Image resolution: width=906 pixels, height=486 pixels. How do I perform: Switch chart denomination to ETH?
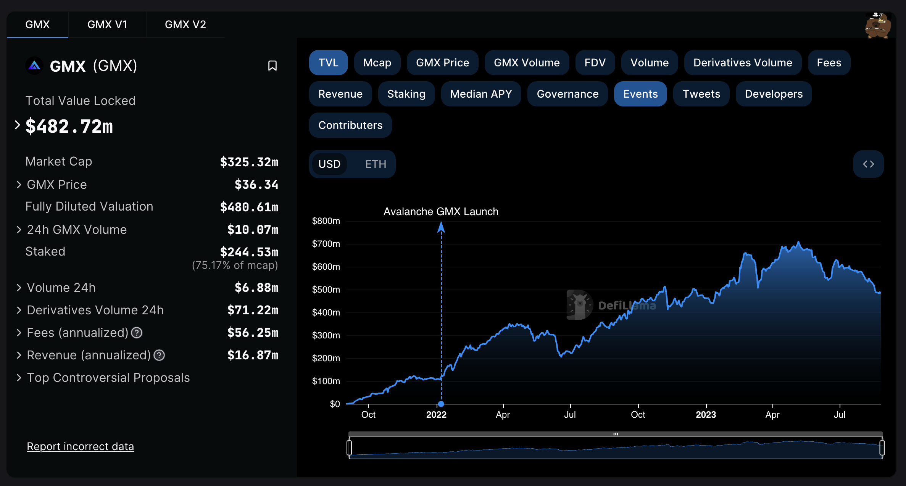click(x=376, y=164)
